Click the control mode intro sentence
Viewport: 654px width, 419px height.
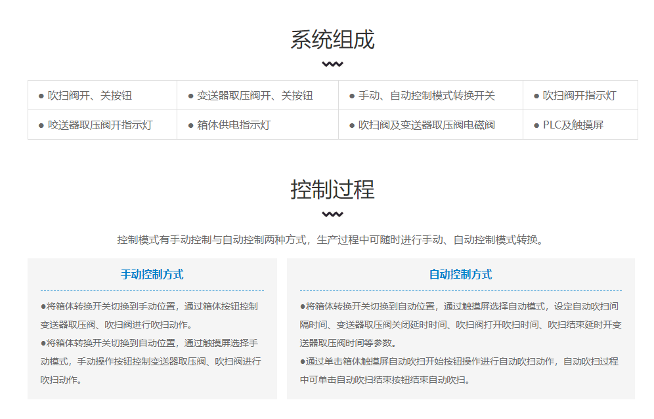pos(330,240)
